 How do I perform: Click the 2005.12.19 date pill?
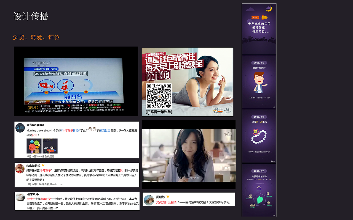(259, 117)
